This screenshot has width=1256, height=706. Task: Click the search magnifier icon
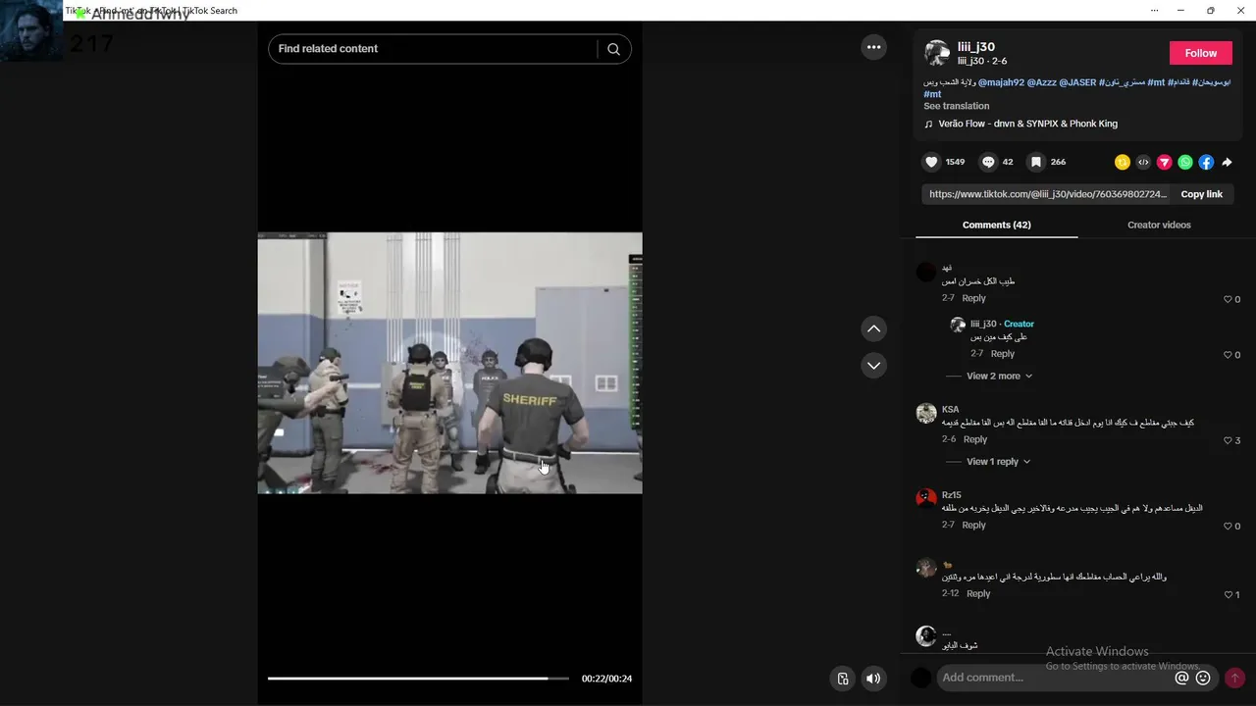(613, 49)
